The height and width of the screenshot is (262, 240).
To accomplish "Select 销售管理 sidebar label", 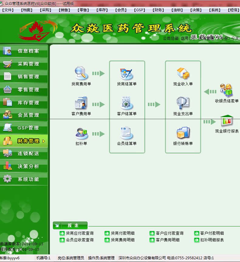I will (28, 77).
